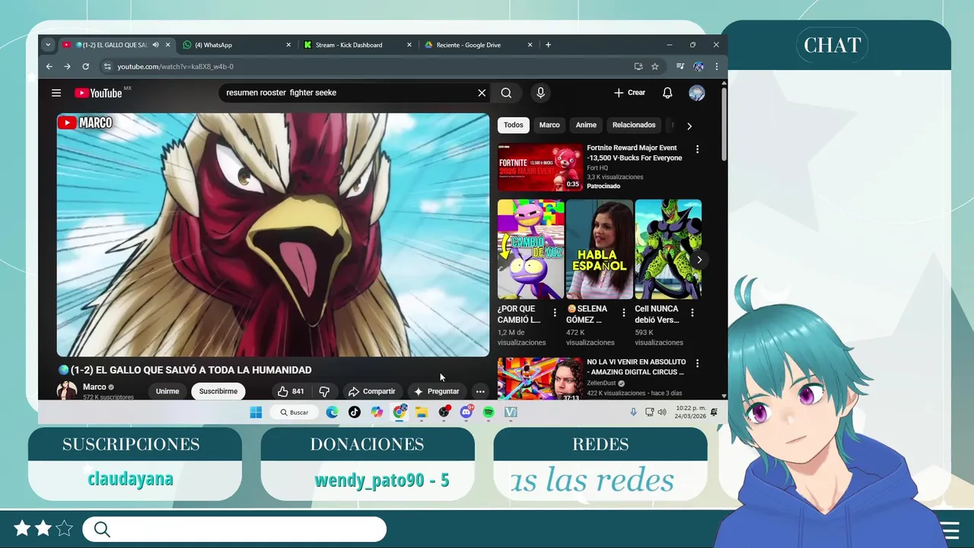Reload the YouTube page
The height and width of the screenshot is (548, 974).
[x=85, y=66]
